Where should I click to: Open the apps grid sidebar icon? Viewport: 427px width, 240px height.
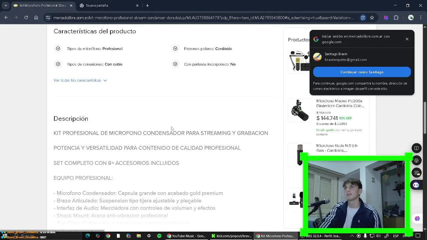pos(416,173)
